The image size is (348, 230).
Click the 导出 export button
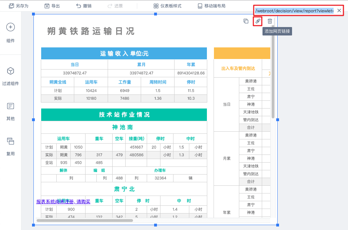click(x=52, y=6)
